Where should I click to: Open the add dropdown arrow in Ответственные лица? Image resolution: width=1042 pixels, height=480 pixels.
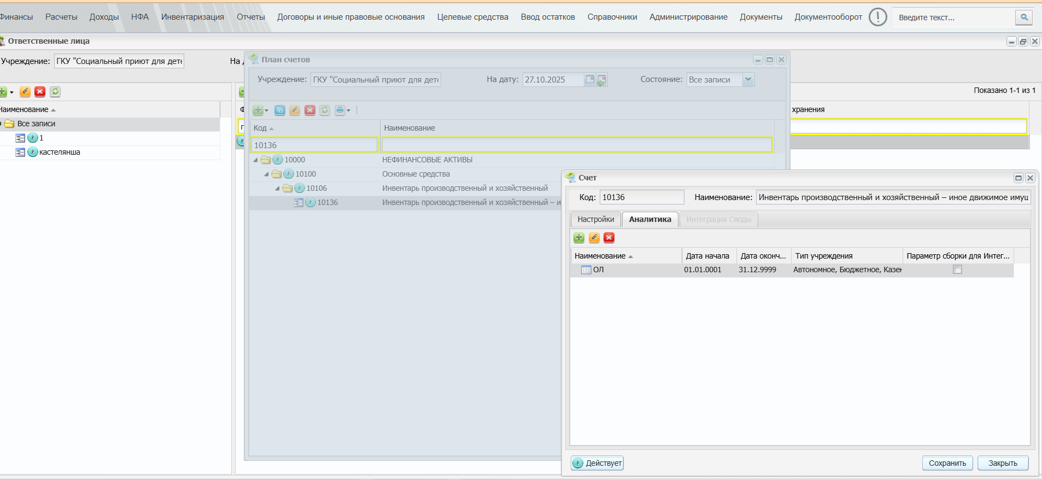pos(11,92)
